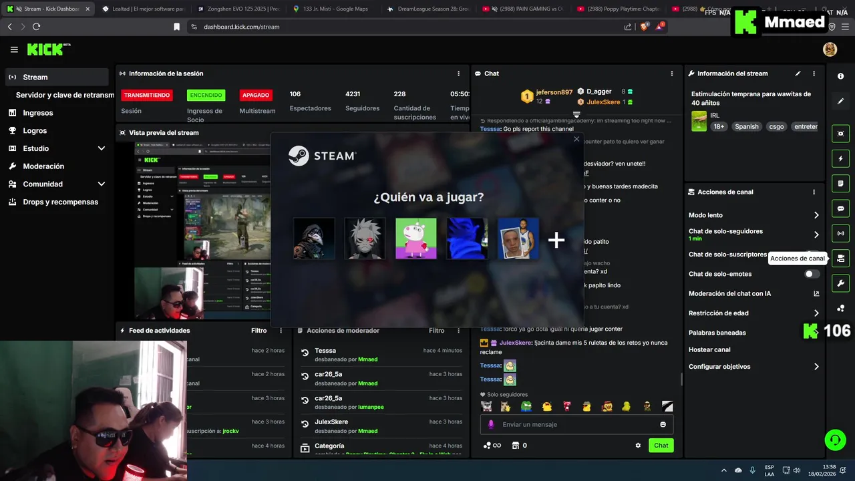Click the wrench icon in right toolbar

(x=840, y=283)
